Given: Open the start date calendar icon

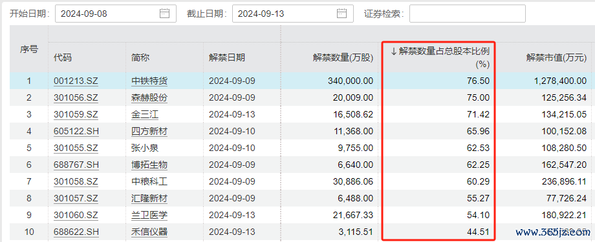Looking at the screenshot, I should [164, 14].
